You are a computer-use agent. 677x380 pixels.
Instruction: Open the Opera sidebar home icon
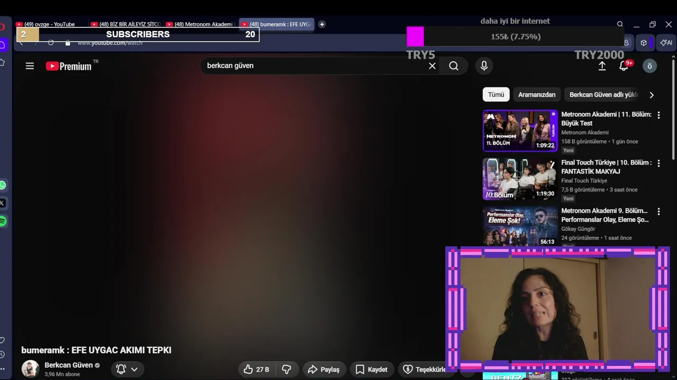click(x=3, y=45)
